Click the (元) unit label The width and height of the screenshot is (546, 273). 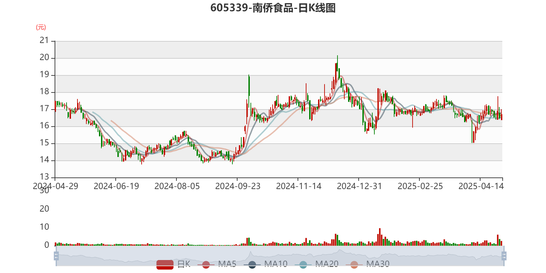[41, 27]
